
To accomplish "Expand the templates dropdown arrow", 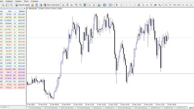I will pos(112,5).
